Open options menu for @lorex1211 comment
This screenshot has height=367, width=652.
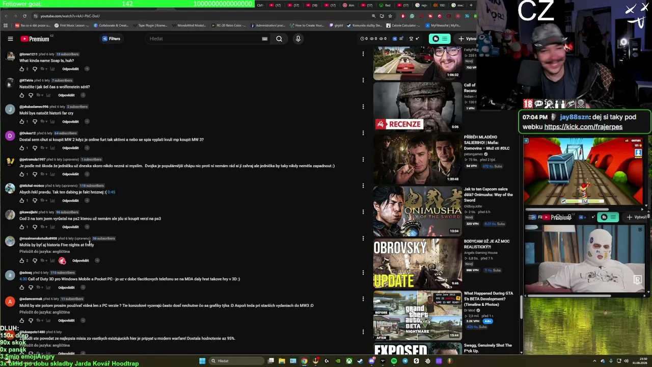(x=363, y=54)
